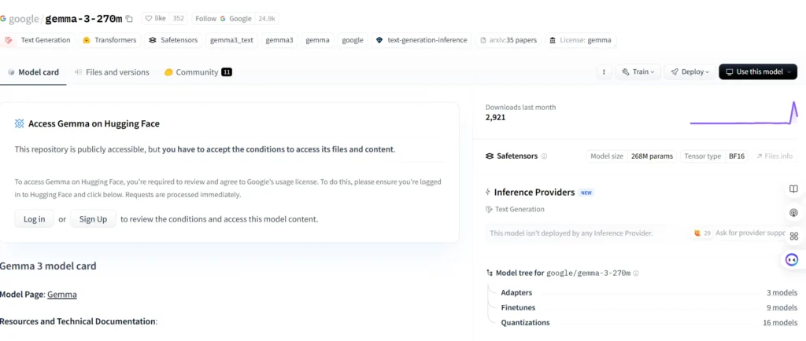Open the Gemma model page link
This screenshot has height=341, width=806.
coord(62,295)
